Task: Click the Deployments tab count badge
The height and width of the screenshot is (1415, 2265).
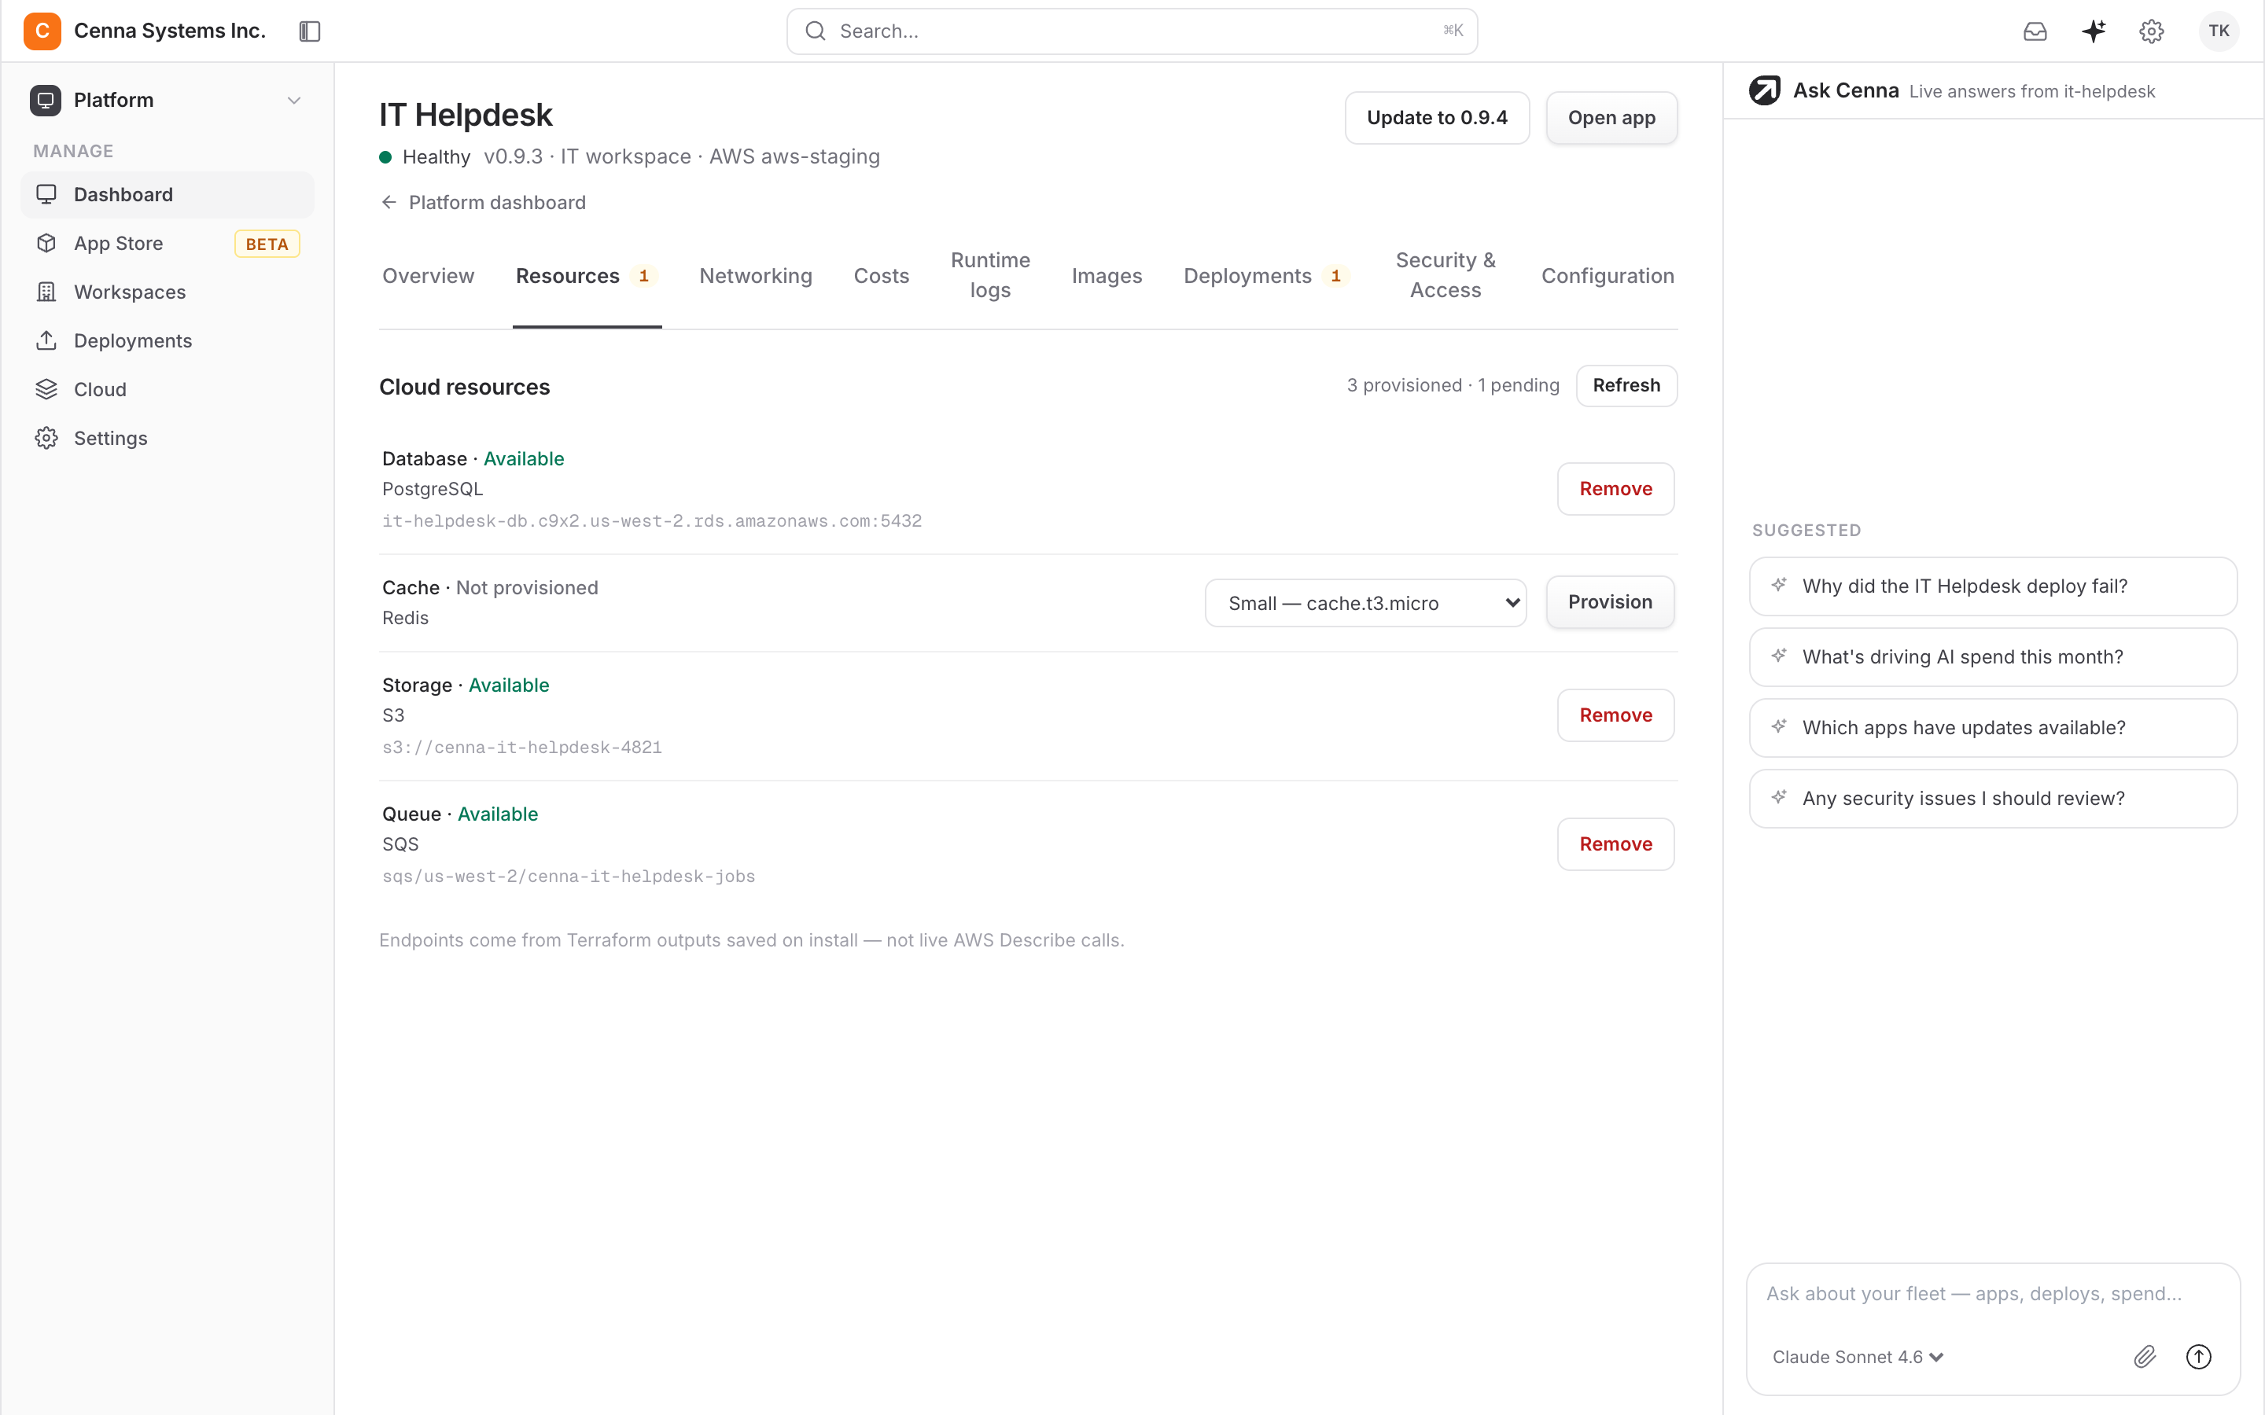Action: (1335, 276)
